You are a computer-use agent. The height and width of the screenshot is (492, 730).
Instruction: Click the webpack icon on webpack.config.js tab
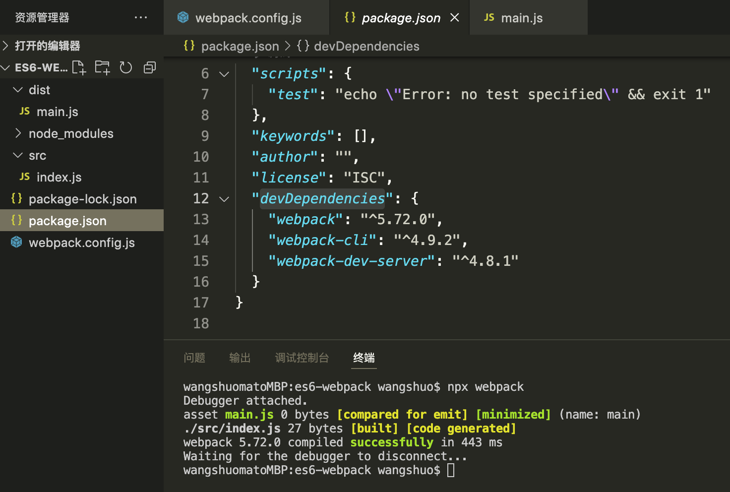pyautogui.click(x=183, y=17)
